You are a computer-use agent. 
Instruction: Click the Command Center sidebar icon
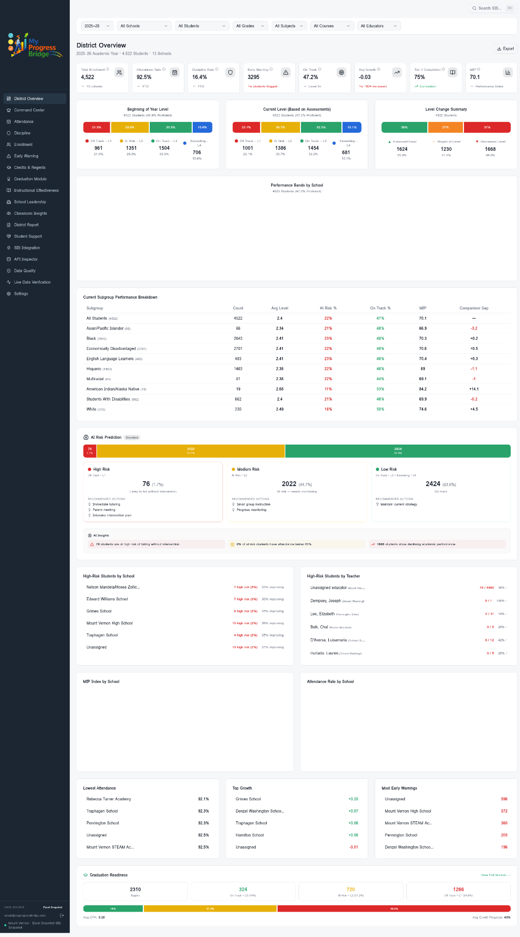click(9, 110)
